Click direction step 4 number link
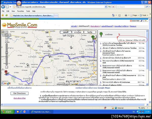Screen dimensions: 152x119 101,58
